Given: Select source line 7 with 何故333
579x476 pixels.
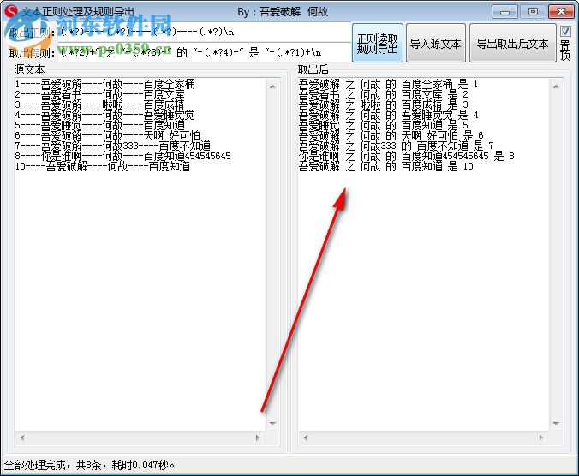Looking at the screenshot, I should pyautogui.click(x=112, y=146).
